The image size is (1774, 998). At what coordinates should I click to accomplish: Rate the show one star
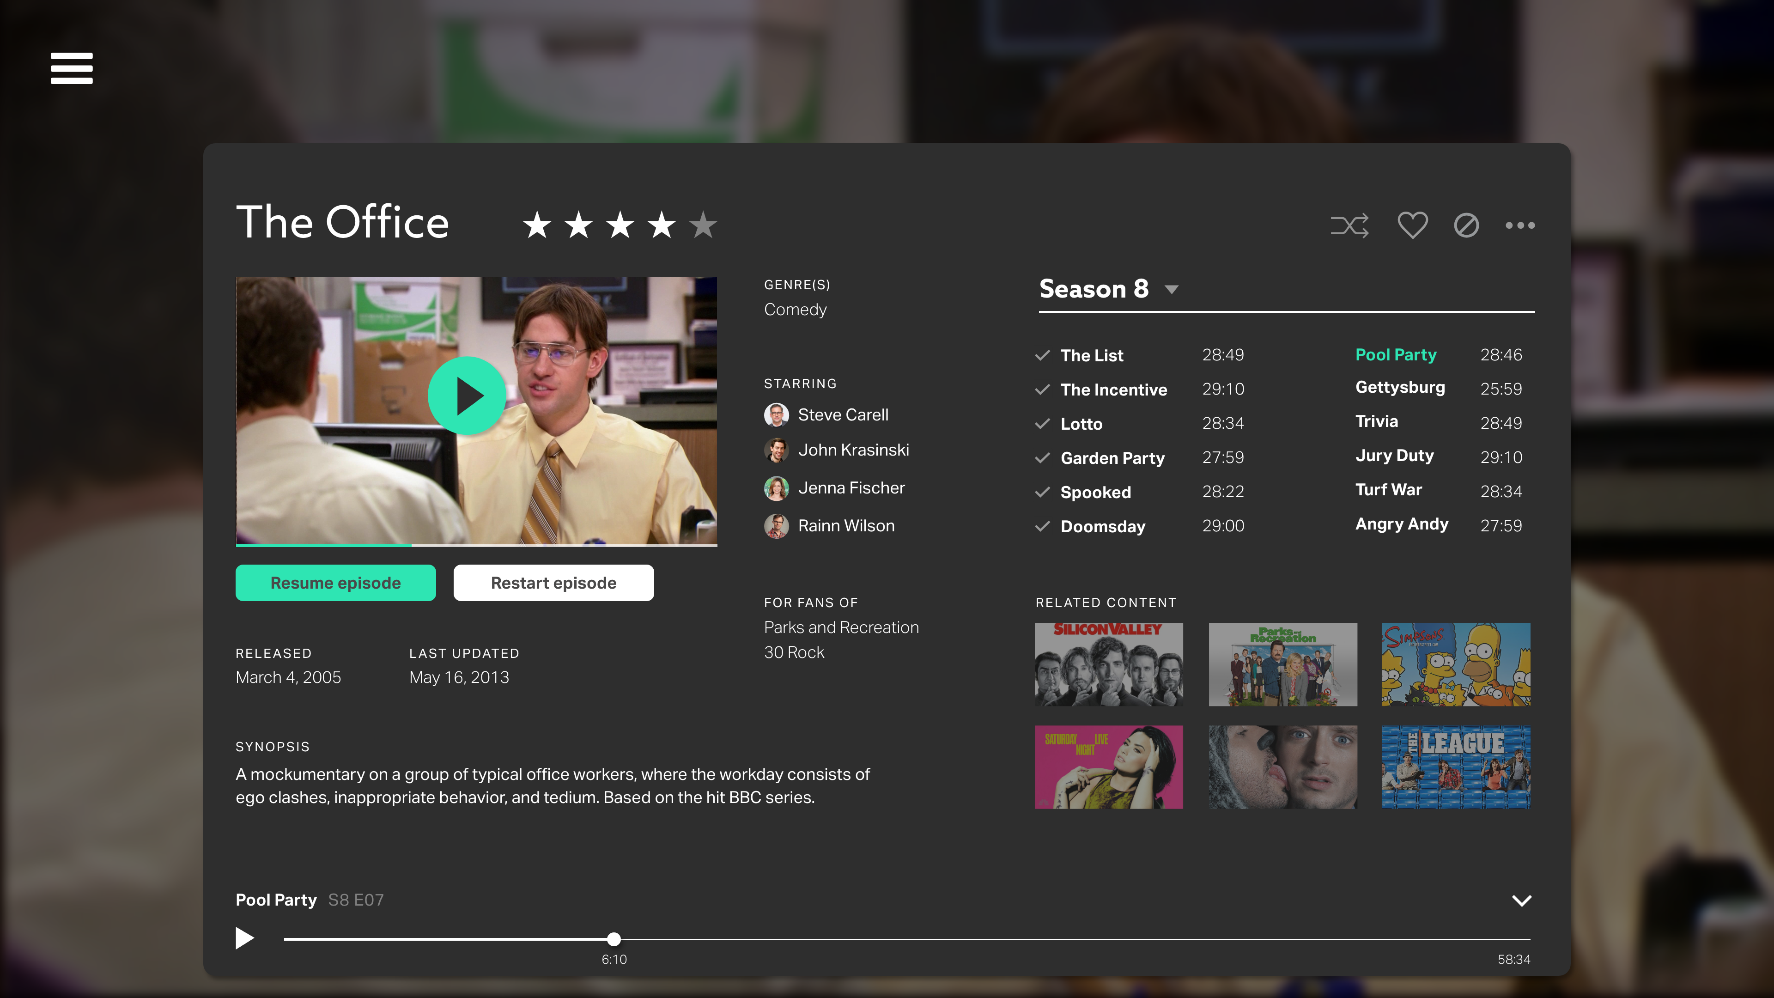[537, 225]
